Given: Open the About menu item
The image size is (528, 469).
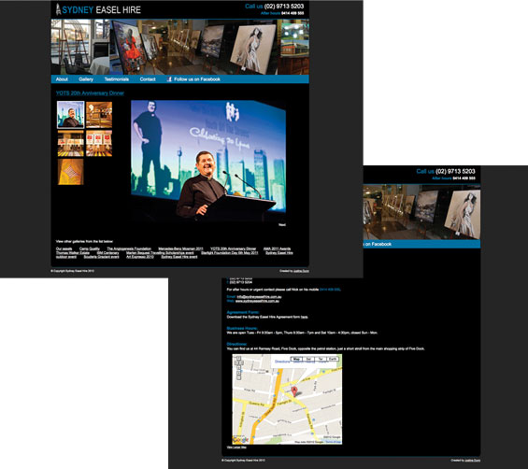Looking at the screenshot, I should click(x=62, y=79).
